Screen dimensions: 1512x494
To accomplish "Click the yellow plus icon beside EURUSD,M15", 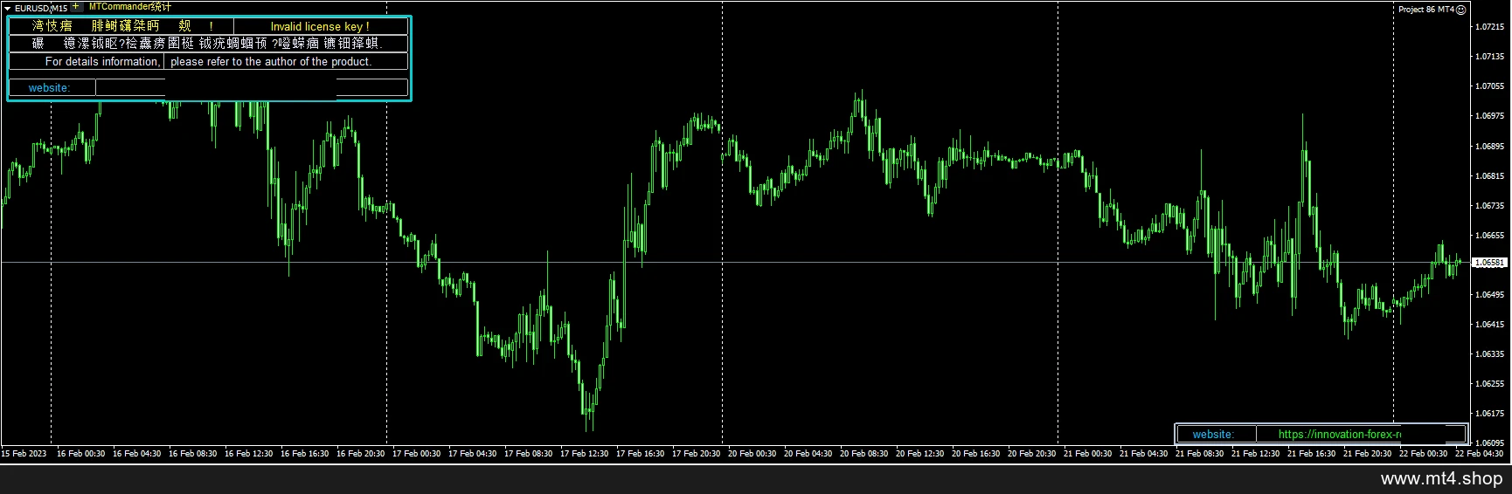I will click(x=75, y=6).
